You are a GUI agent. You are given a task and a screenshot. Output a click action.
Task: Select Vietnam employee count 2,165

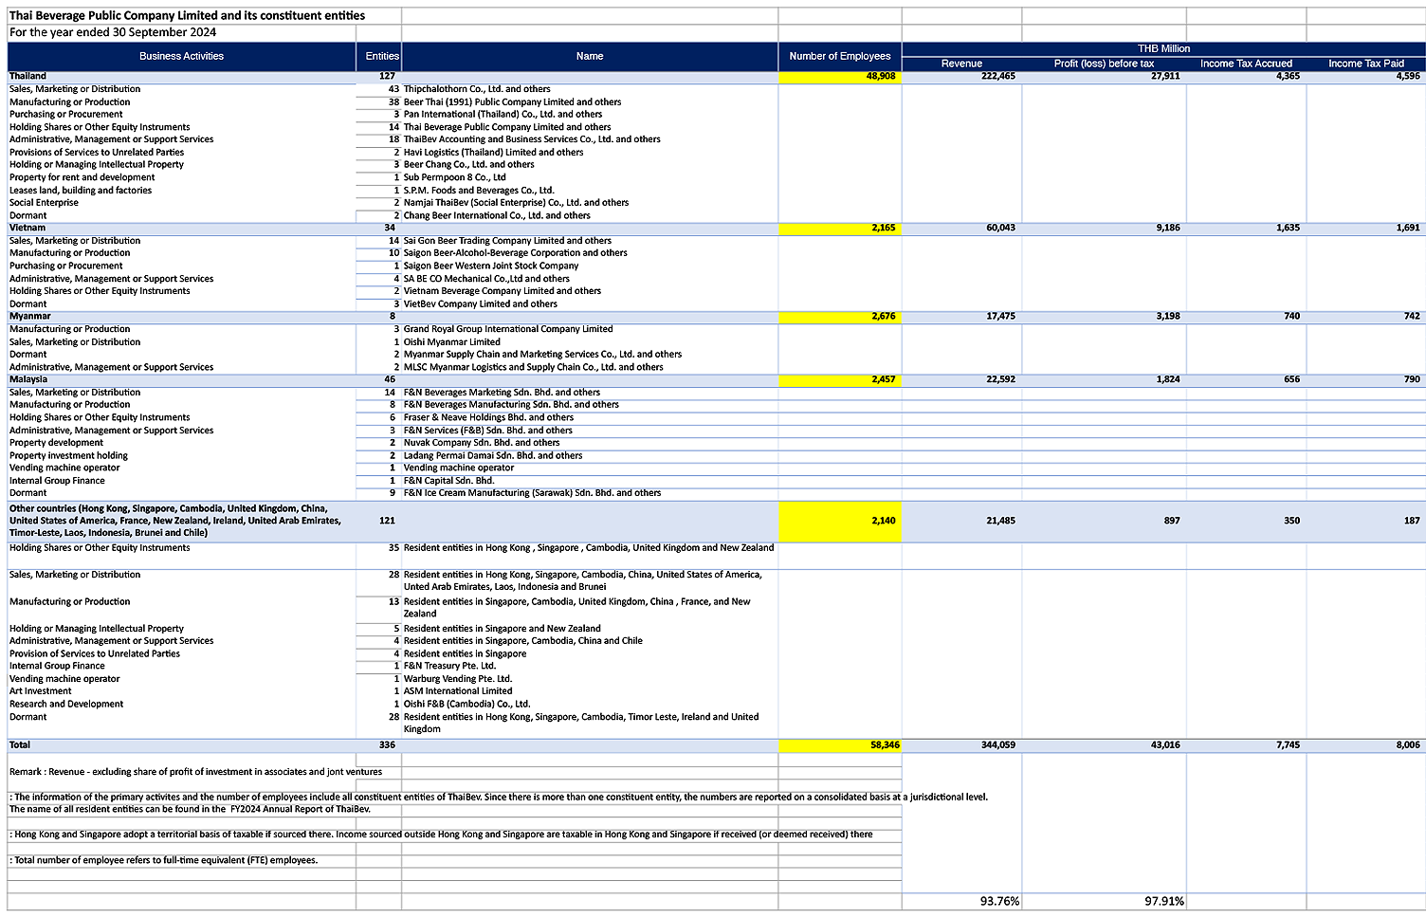point(840,229)
